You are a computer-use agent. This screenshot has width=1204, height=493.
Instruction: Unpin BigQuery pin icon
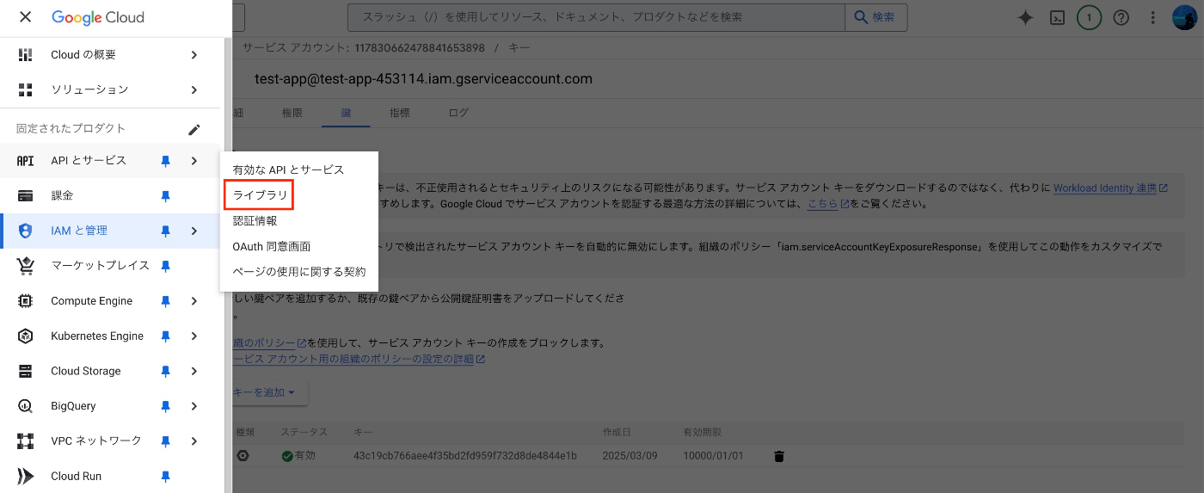(166, 406)
